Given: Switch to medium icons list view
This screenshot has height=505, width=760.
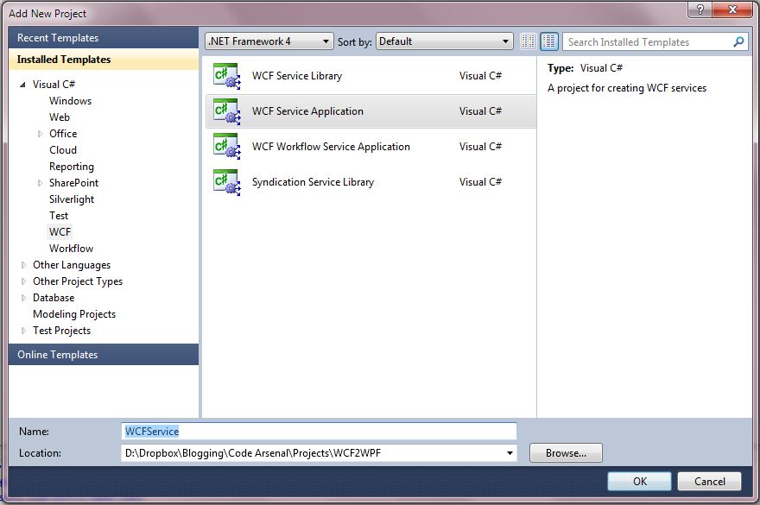Looking at the screenshot, I should [549, 41].
